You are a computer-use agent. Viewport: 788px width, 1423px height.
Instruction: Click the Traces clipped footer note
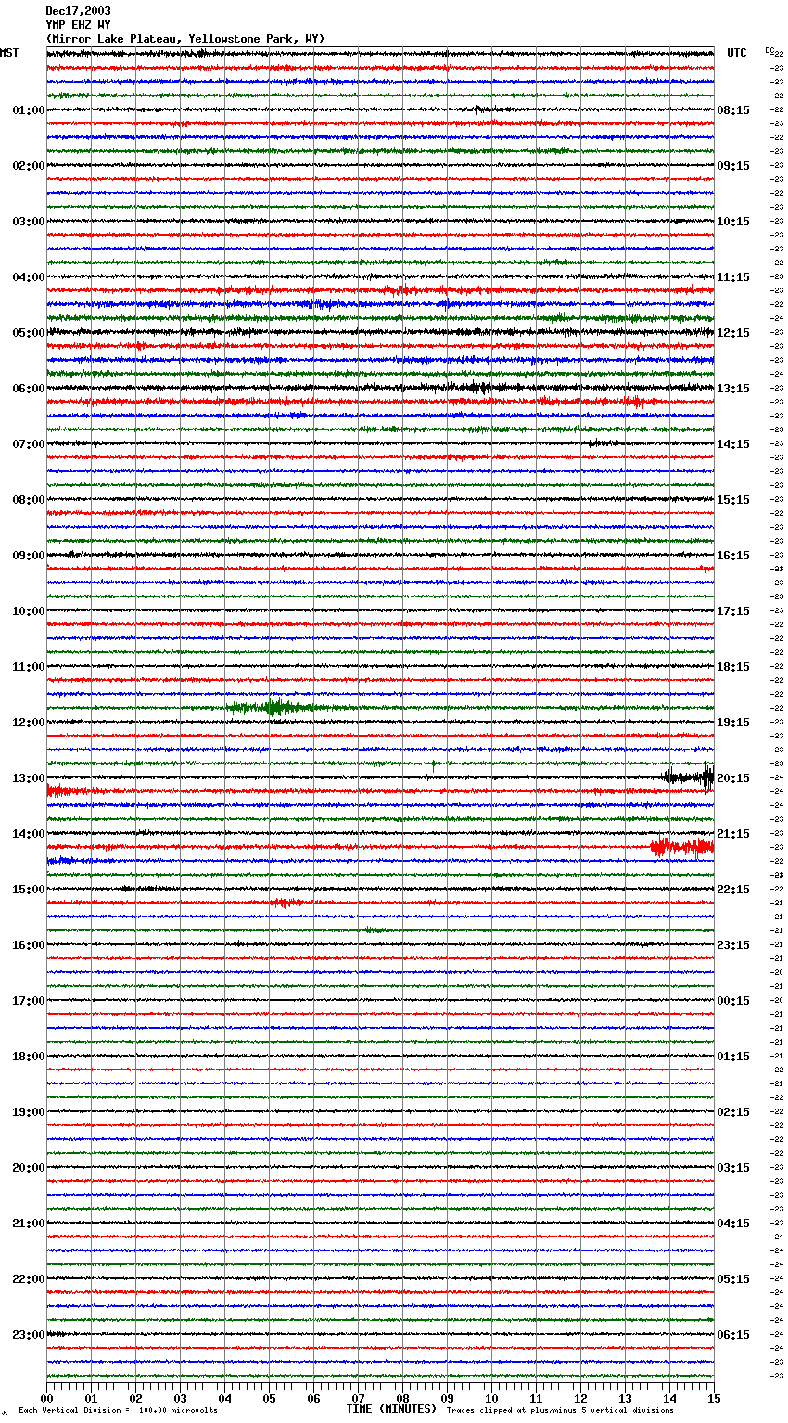pyautogui.click(x=560, y=1411)
